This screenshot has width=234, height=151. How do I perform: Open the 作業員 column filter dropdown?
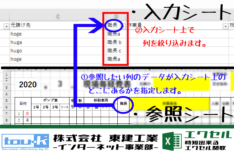click(224, 26)
